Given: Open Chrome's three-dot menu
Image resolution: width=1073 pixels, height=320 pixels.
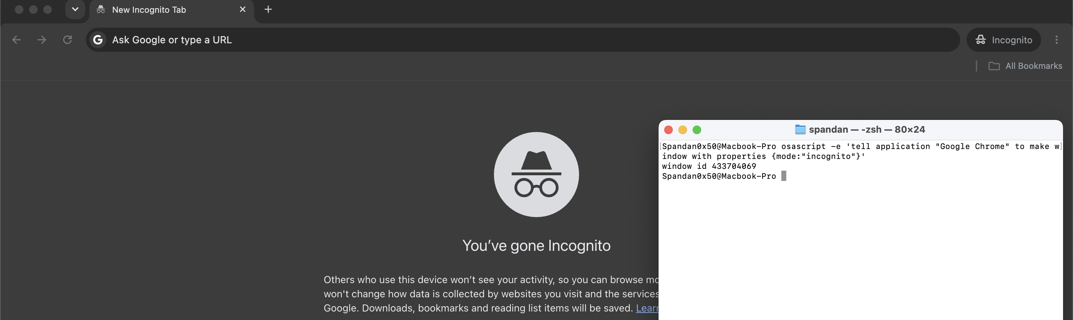Looking at the screenshot, I should (1057, 40).
